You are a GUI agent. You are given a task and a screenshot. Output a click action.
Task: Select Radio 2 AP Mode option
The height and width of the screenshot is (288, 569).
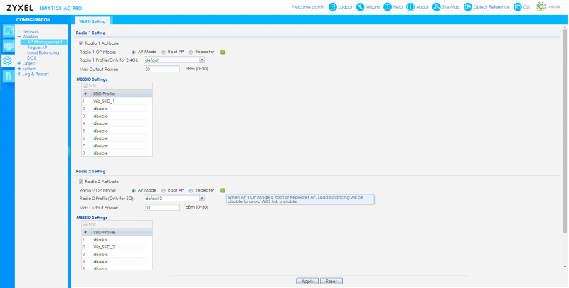point(134,191)
